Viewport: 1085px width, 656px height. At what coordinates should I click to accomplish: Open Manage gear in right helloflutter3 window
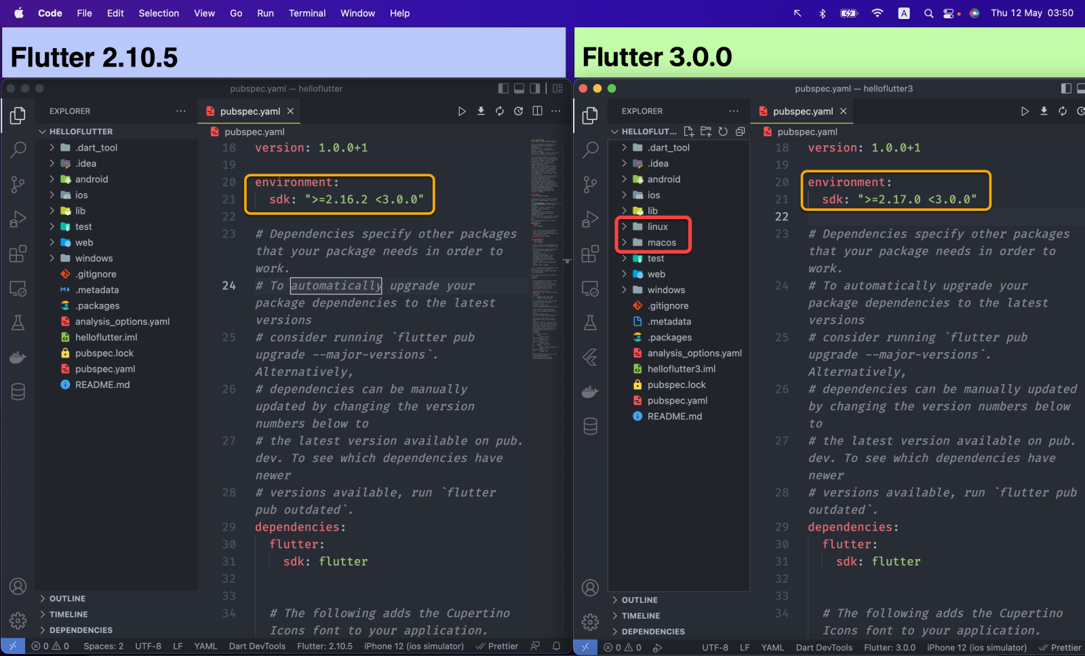click(x=591, y=621)
